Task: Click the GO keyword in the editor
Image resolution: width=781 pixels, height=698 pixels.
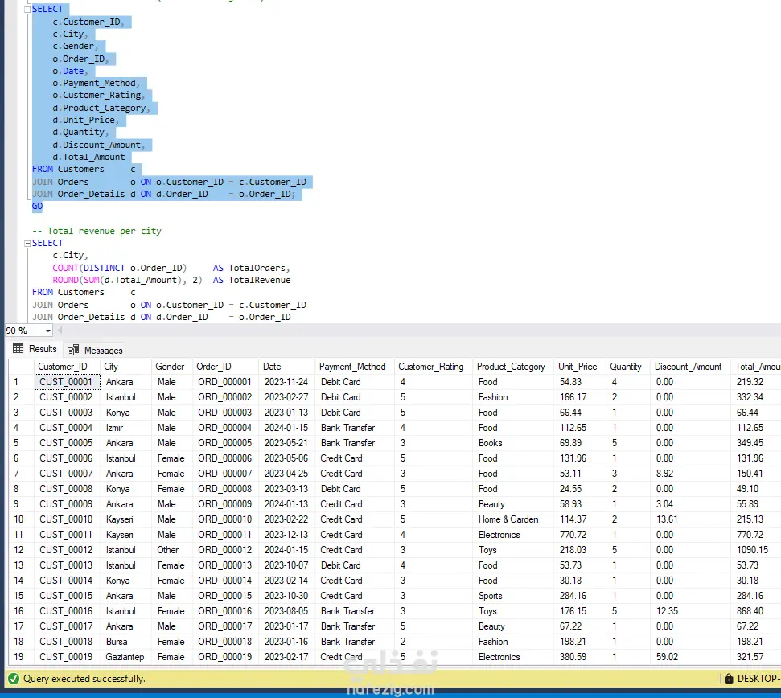Action: click(x=37, y=206)
